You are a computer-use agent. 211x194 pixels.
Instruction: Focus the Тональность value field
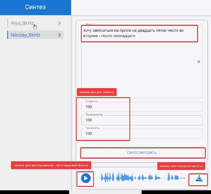point(142,120)
